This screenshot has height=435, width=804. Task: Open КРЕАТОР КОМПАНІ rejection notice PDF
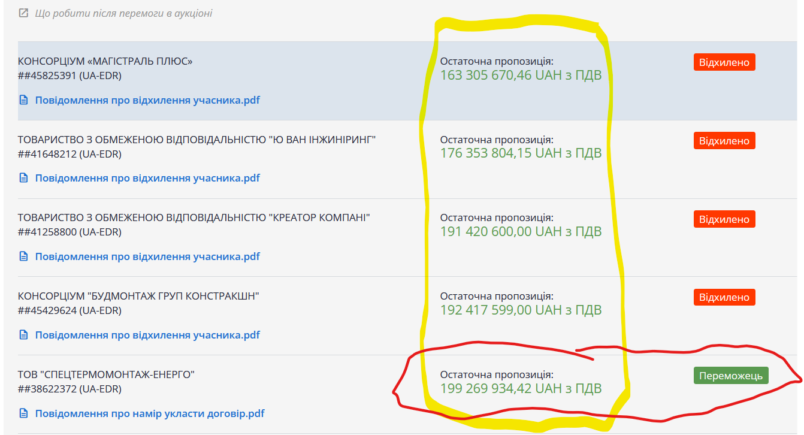coord(147,256)
